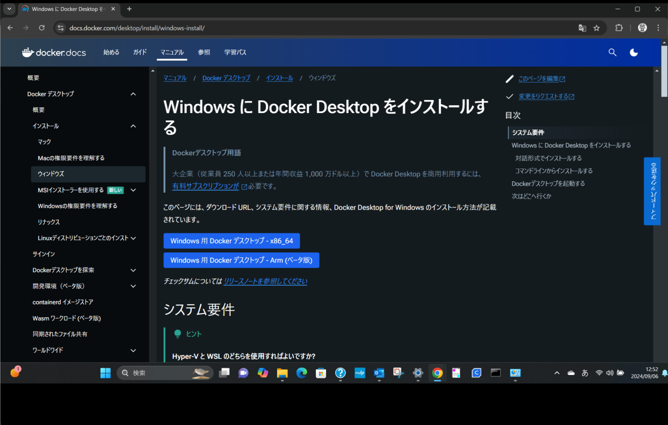
Task: Open the リリースノート link
Action: (265, 281)
